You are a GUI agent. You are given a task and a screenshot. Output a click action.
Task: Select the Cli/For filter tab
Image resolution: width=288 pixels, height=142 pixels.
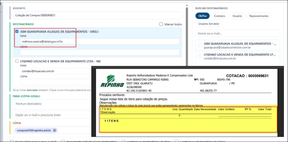point(202,16)
